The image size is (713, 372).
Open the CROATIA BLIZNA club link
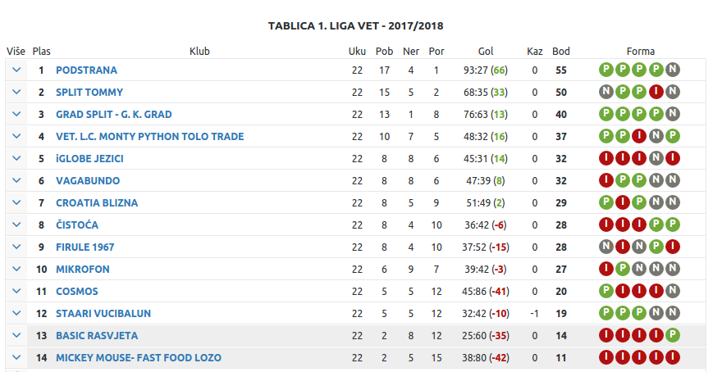(x=97, y=203)
